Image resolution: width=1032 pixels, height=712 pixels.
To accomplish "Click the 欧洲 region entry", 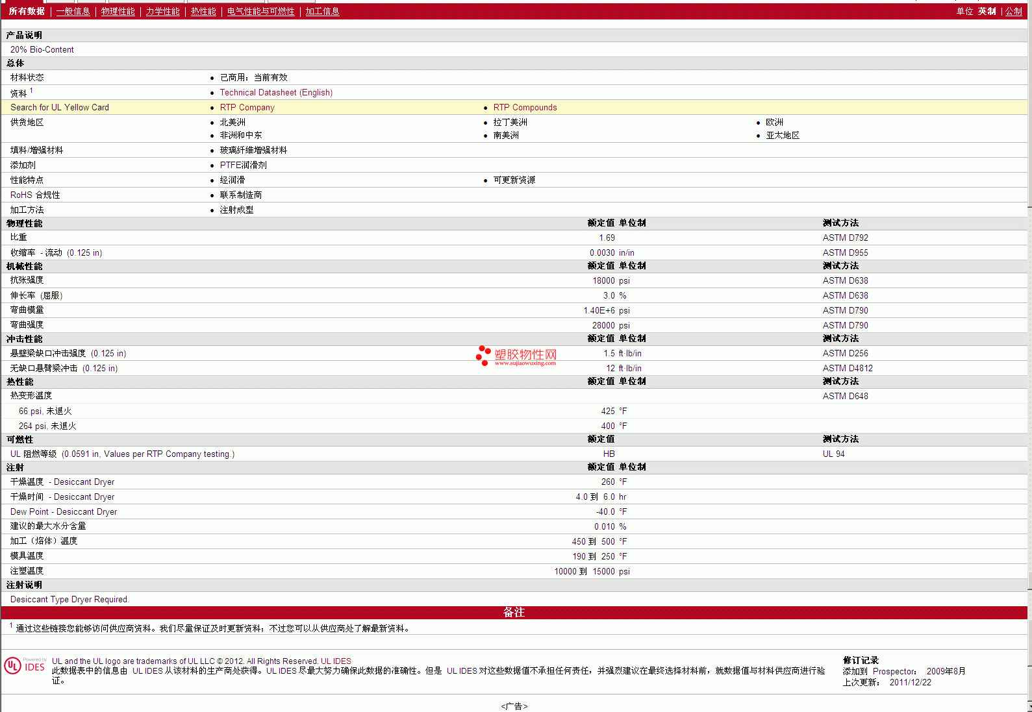I will pos(774,122).
